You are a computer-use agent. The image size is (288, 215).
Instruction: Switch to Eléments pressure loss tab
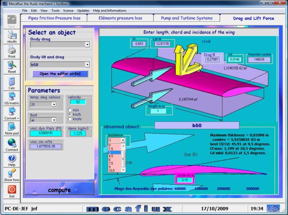click(x=120, y=18)
